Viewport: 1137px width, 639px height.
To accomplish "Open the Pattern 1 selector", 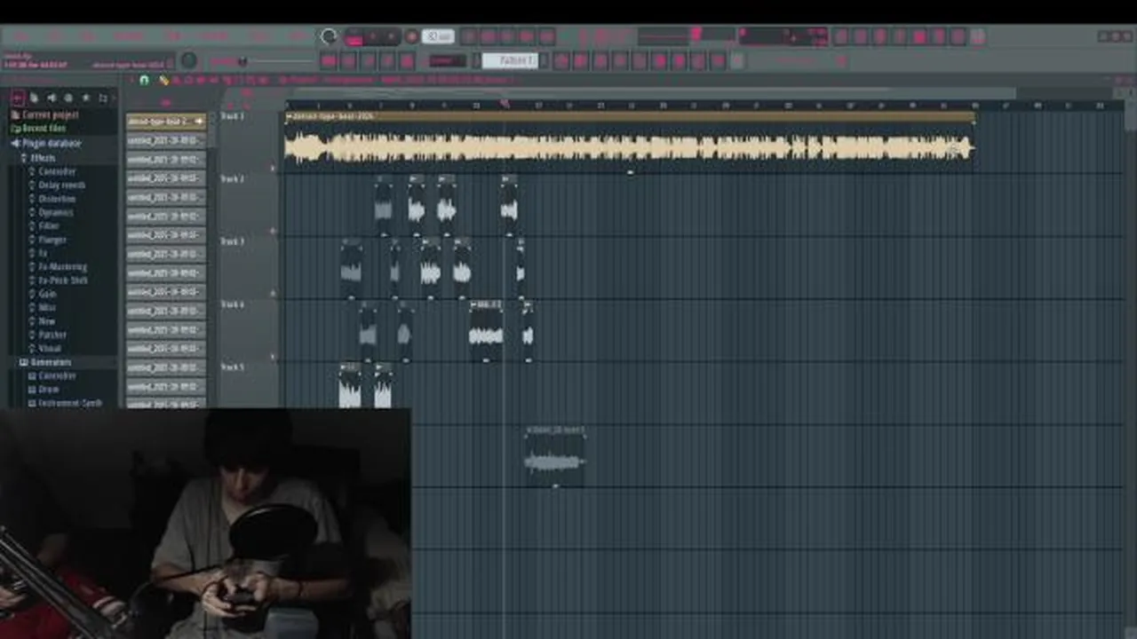I will 510,60.
